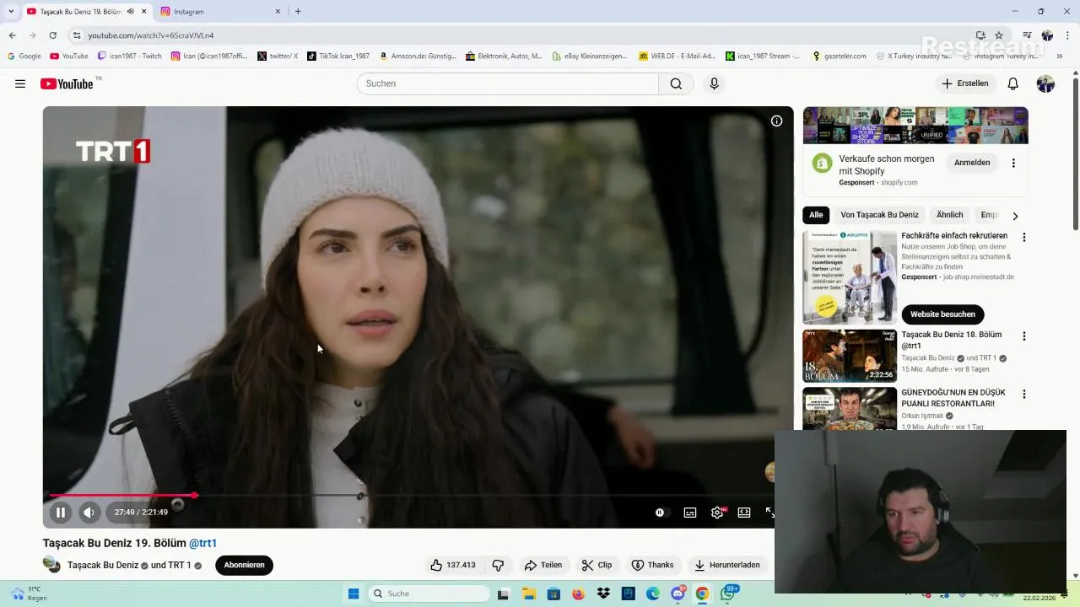Mute the tab via its speaker icon
Screen dimensions: 1080x607
pyautogui.click(x=130, y=12)
